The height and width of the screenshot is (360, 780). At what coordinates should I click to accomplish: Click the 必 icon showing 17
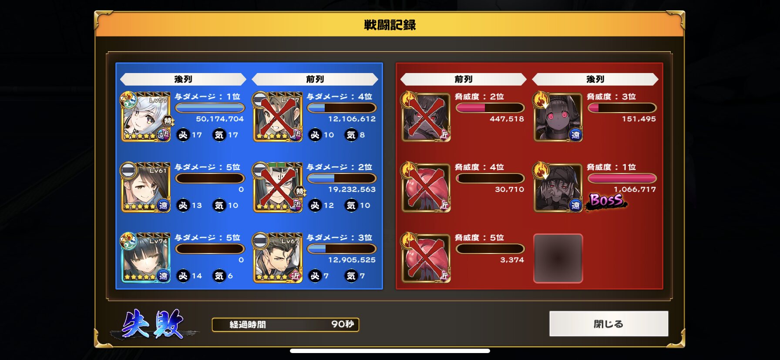click(183, 135)
